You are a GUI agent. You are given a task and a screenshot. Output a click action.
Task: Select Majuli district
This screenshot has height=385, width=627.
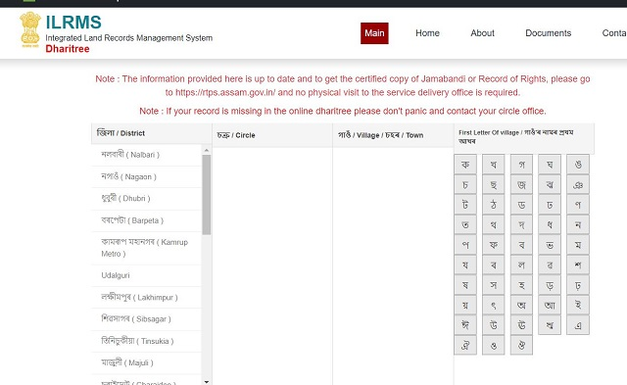tap(146, 363)
